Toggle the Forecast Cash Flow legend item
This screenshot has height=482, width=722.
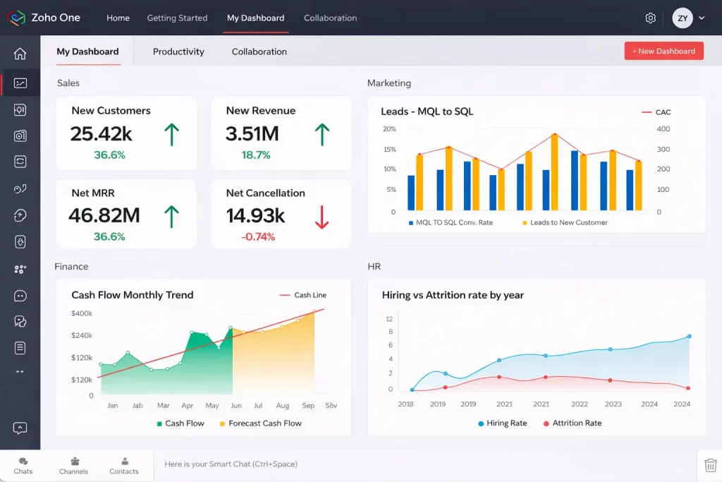pos(260,423)
